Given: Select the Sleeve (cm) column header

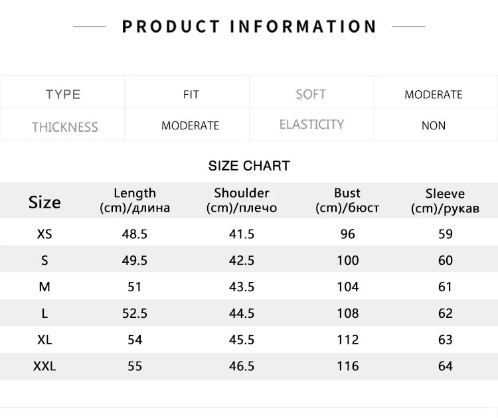Looking at the screenshot, I should (445, 201).
